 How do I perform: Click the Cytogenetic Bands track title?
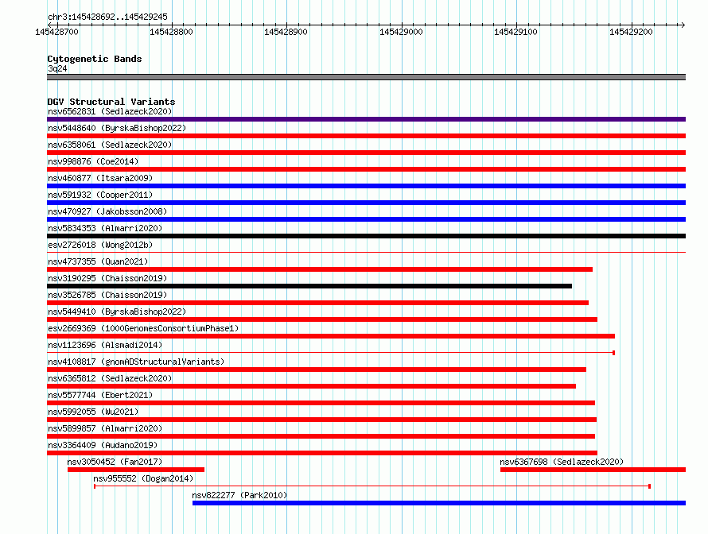point(95,59)
